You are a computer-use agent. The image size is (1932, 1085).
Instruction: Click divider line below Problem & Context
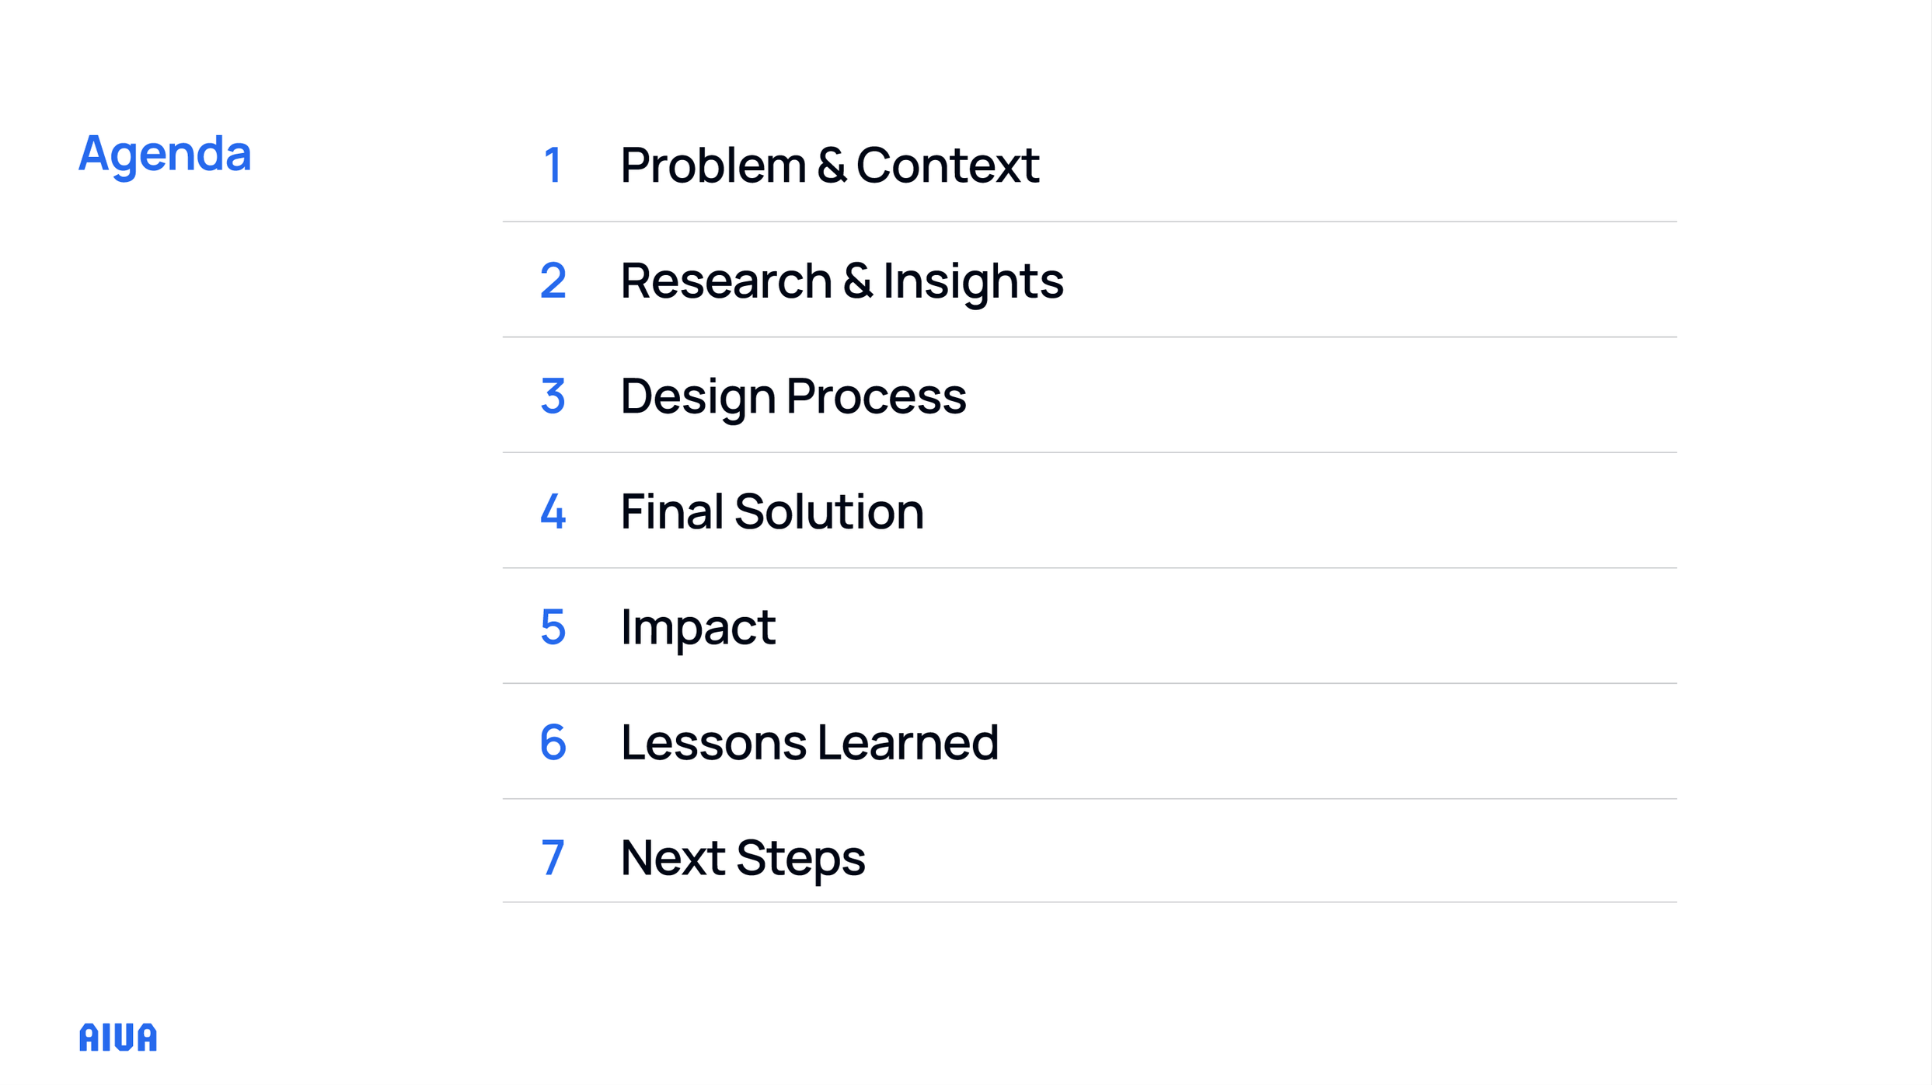click(x=1090, y=222)
